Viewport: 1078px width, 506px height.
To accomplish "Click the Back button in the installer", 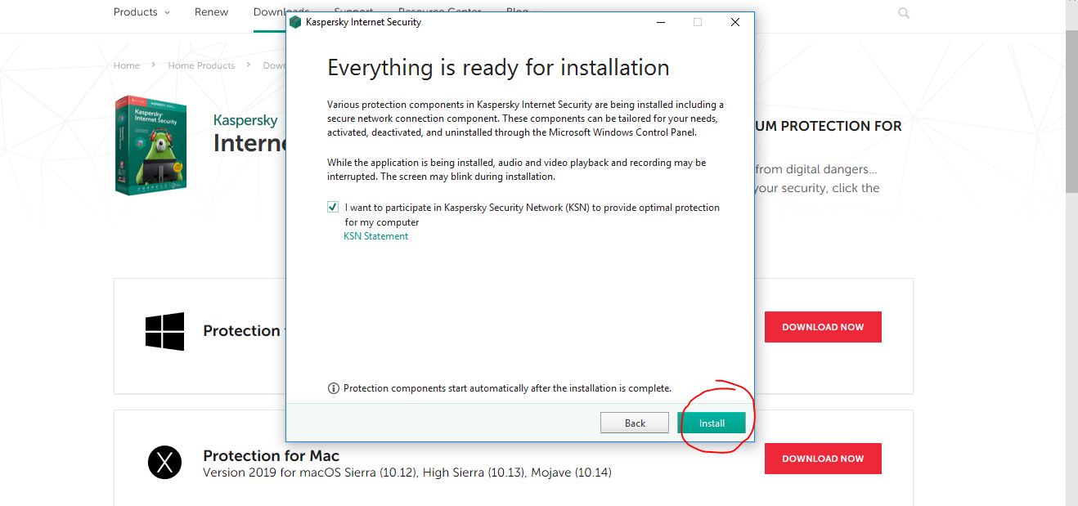I will coord(635,423).
